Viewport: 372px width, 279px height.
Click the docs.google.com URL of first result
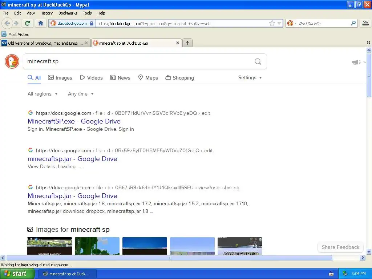pos(63,113)
